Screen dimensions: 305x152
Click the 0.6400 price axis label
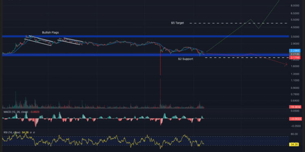coord(295,101)
